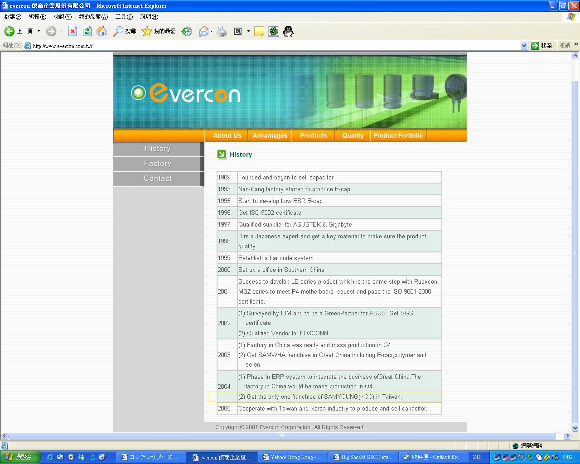Click the horizontal scrollbar right arrow
Viewport: 580px width, 464px height.
[x=567, y=436]
